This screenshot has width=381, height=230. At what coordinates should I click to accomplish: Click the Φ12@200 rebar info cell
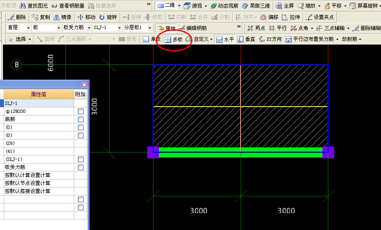(39, 111)
